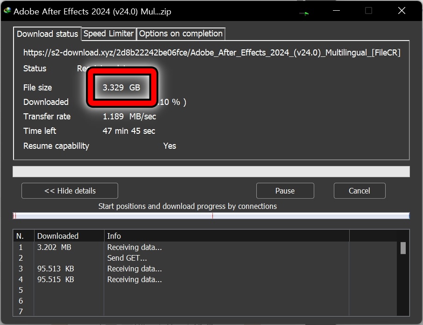Select connection row 2 Send GET...
This screenshot has width=423, height=325.
click(x=205, y=258)
